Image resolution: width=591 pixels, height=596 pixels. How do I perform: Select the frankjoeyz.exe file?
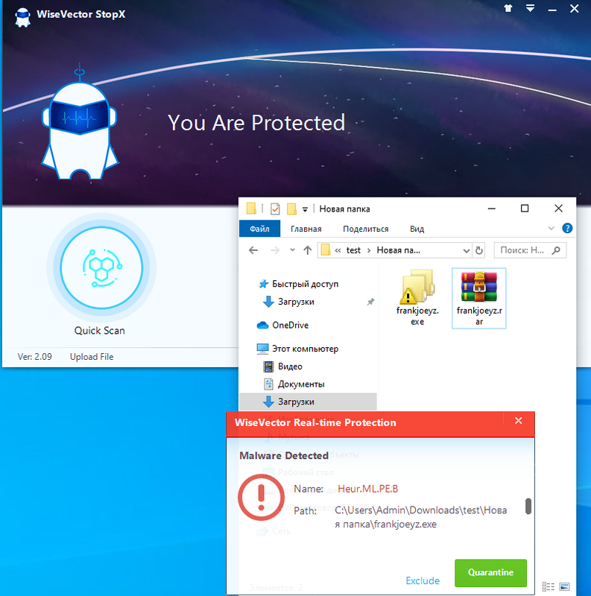(x=417, y=297)
